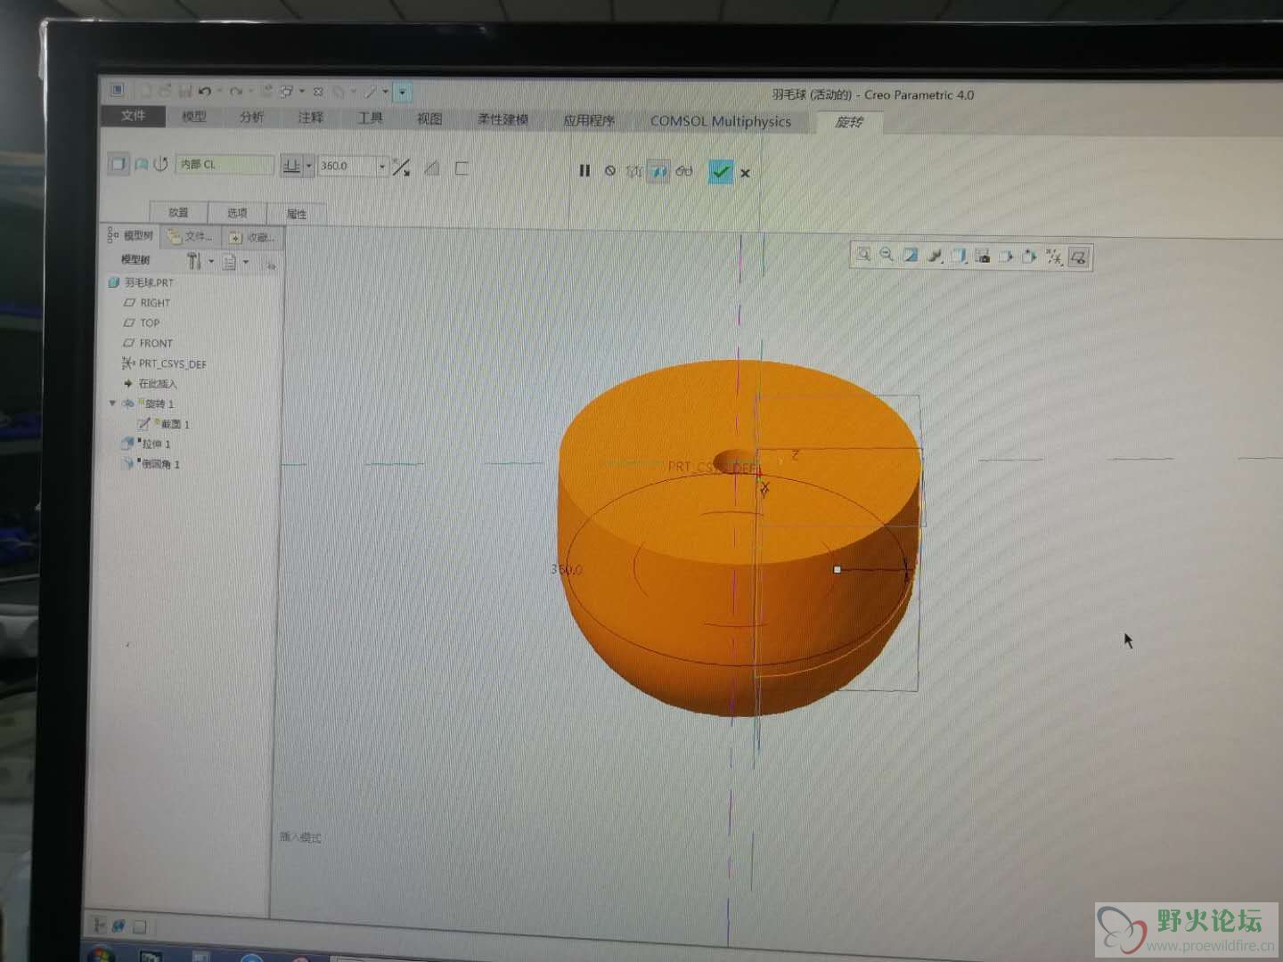Open model tree settings tools dropdown
1283x962 pixels.
(x=200, y=261)
